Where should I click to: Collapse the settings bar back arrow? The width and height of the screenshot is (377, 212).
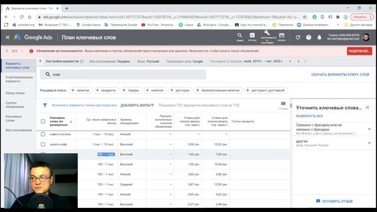[40, 61]
